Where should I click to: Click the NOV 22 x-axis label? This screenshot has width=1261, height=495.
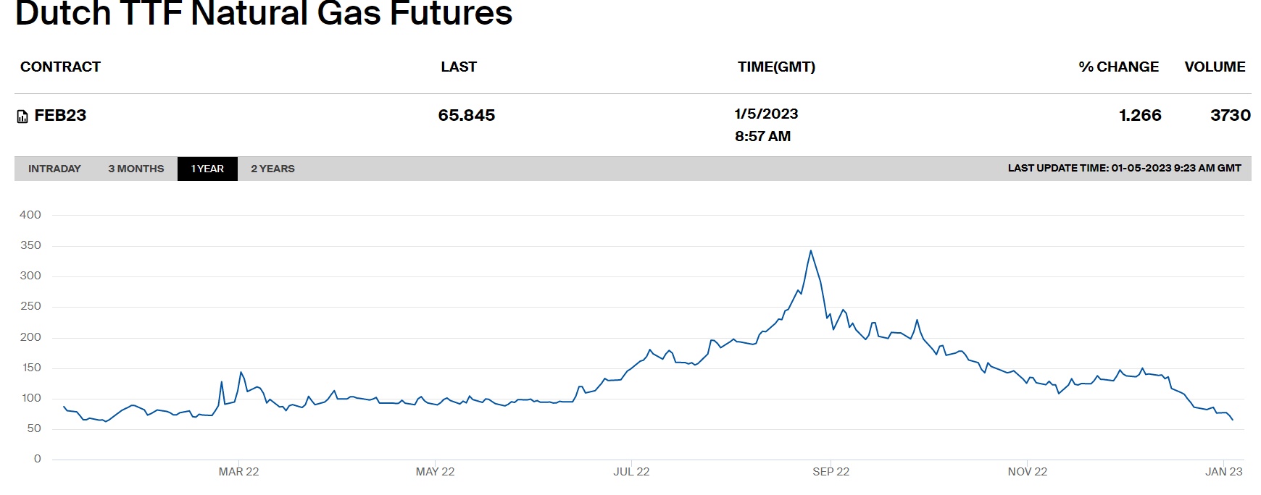click(x=1027, y=472)
